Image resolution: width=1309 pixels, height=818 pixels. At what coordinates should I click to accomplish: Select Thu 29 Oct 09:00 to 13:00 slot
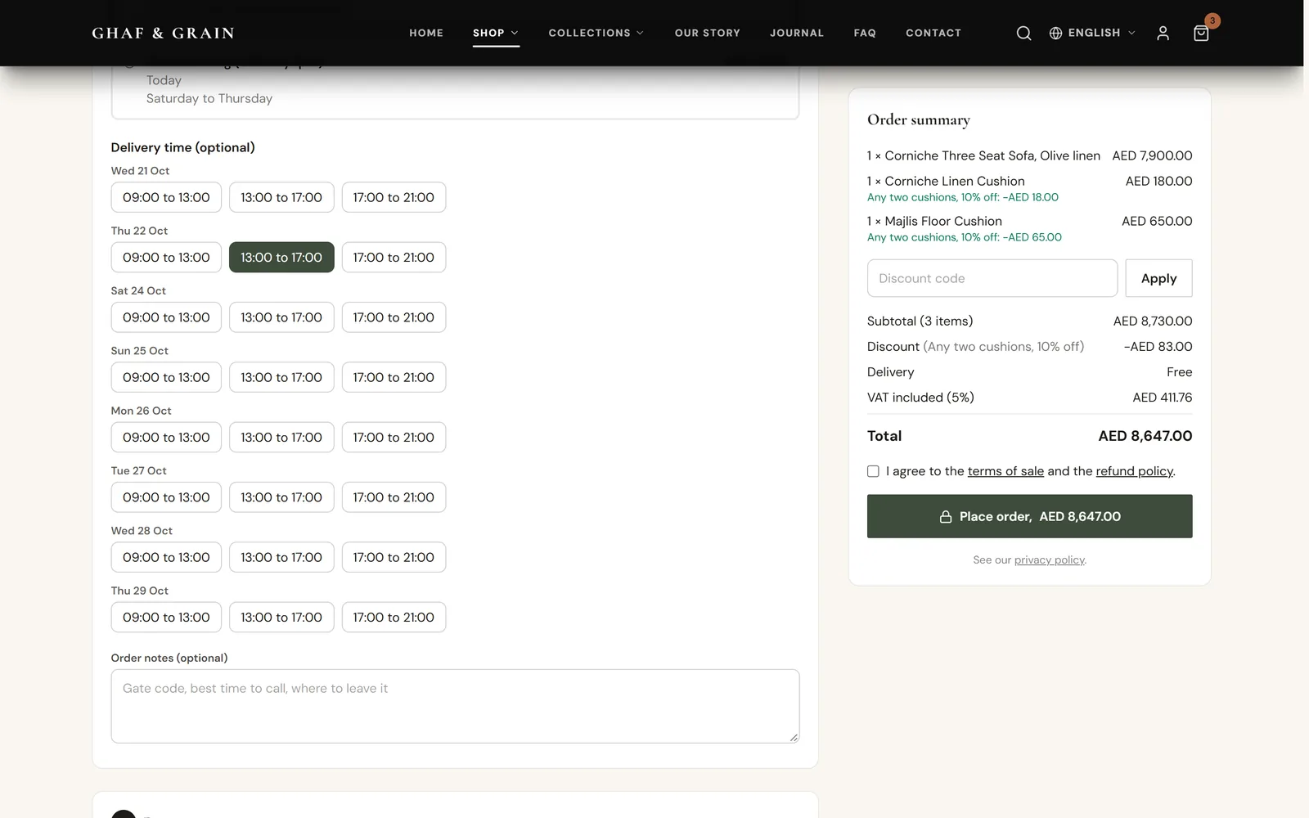(166, 617)
